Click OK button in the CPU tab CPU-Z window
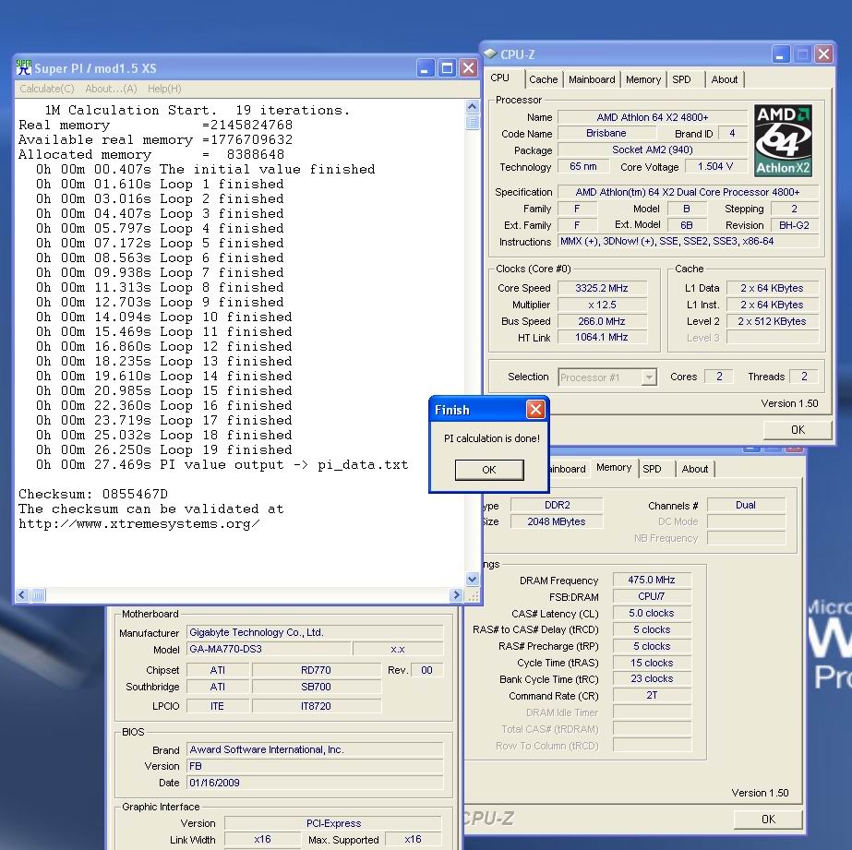This screenshot has width=852, height=850. click(x=798, y=430)
